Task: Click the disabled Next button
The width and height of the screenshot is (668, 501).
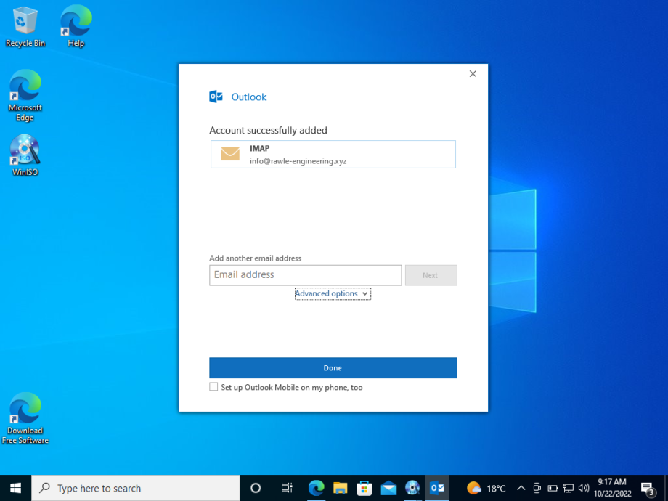Action: [431, 275]
